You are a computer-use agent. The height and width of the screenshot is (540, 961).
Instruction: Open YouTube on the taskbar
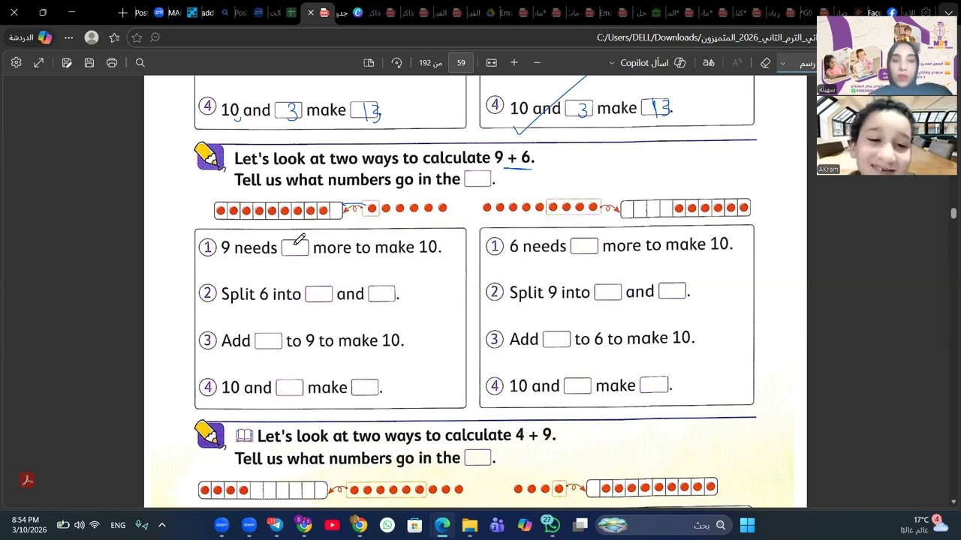click(x=332, y=525)
